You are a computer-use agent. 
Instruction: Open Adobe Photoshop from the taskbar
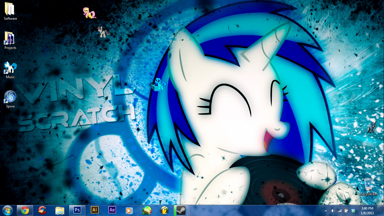coord(77,210)
